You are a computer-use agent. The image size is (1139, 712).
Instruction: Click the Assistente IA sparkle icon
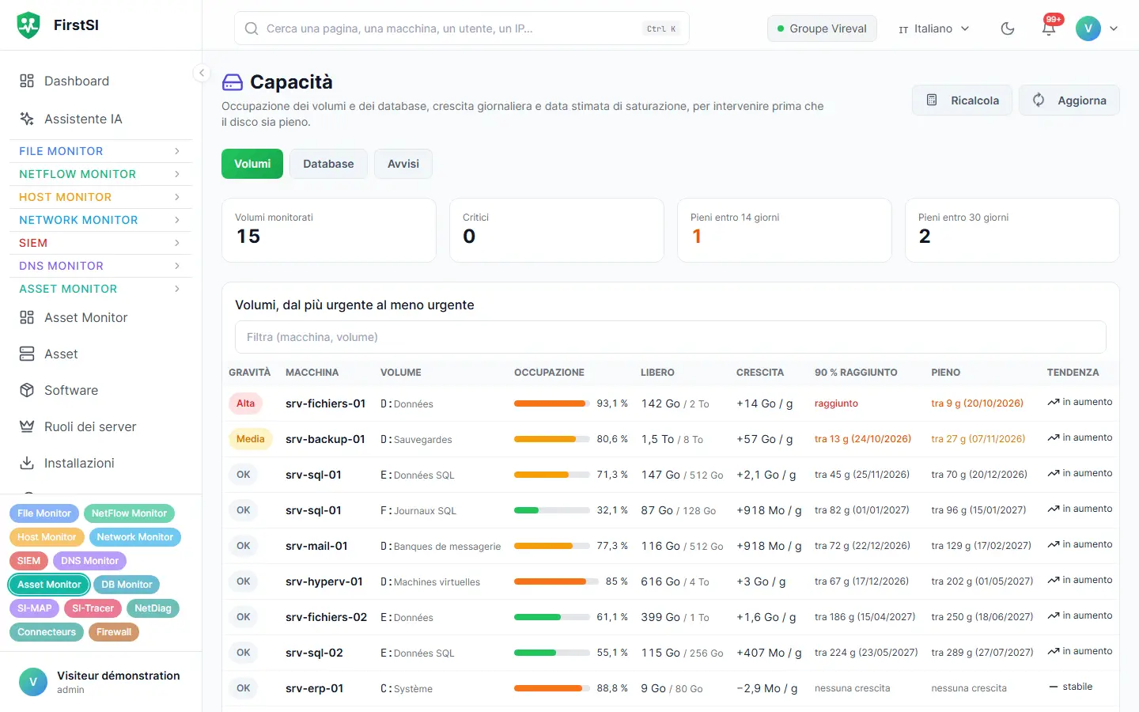[x=27, y=119]
